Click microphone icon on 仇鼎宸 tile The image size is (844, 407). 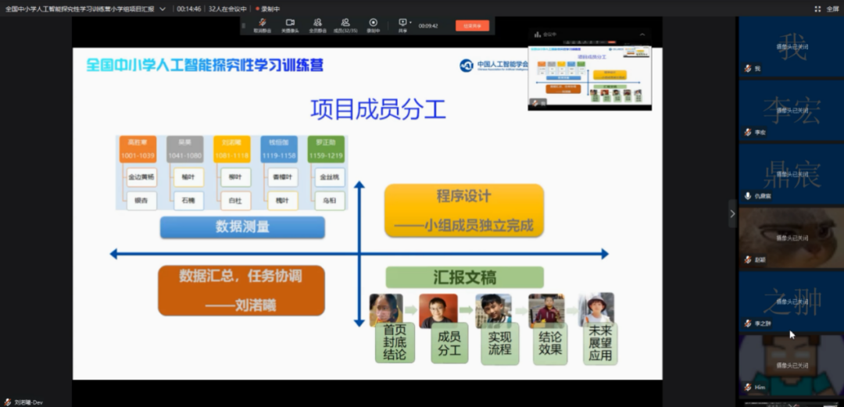[748, 196]
